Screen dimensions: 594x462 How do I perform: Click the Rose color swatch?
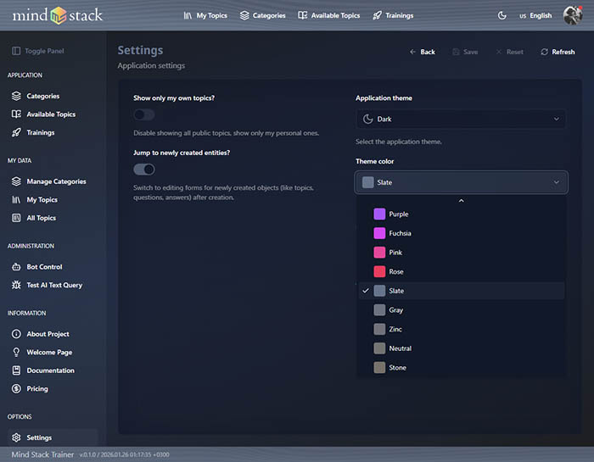tap(379, 271)
